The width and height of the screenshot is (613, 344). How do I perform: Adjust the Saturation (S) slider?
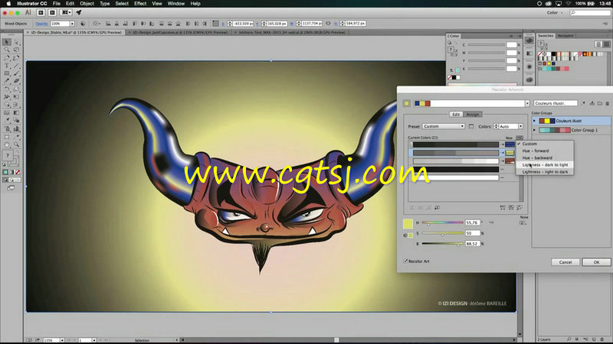(x=443, y=233)
